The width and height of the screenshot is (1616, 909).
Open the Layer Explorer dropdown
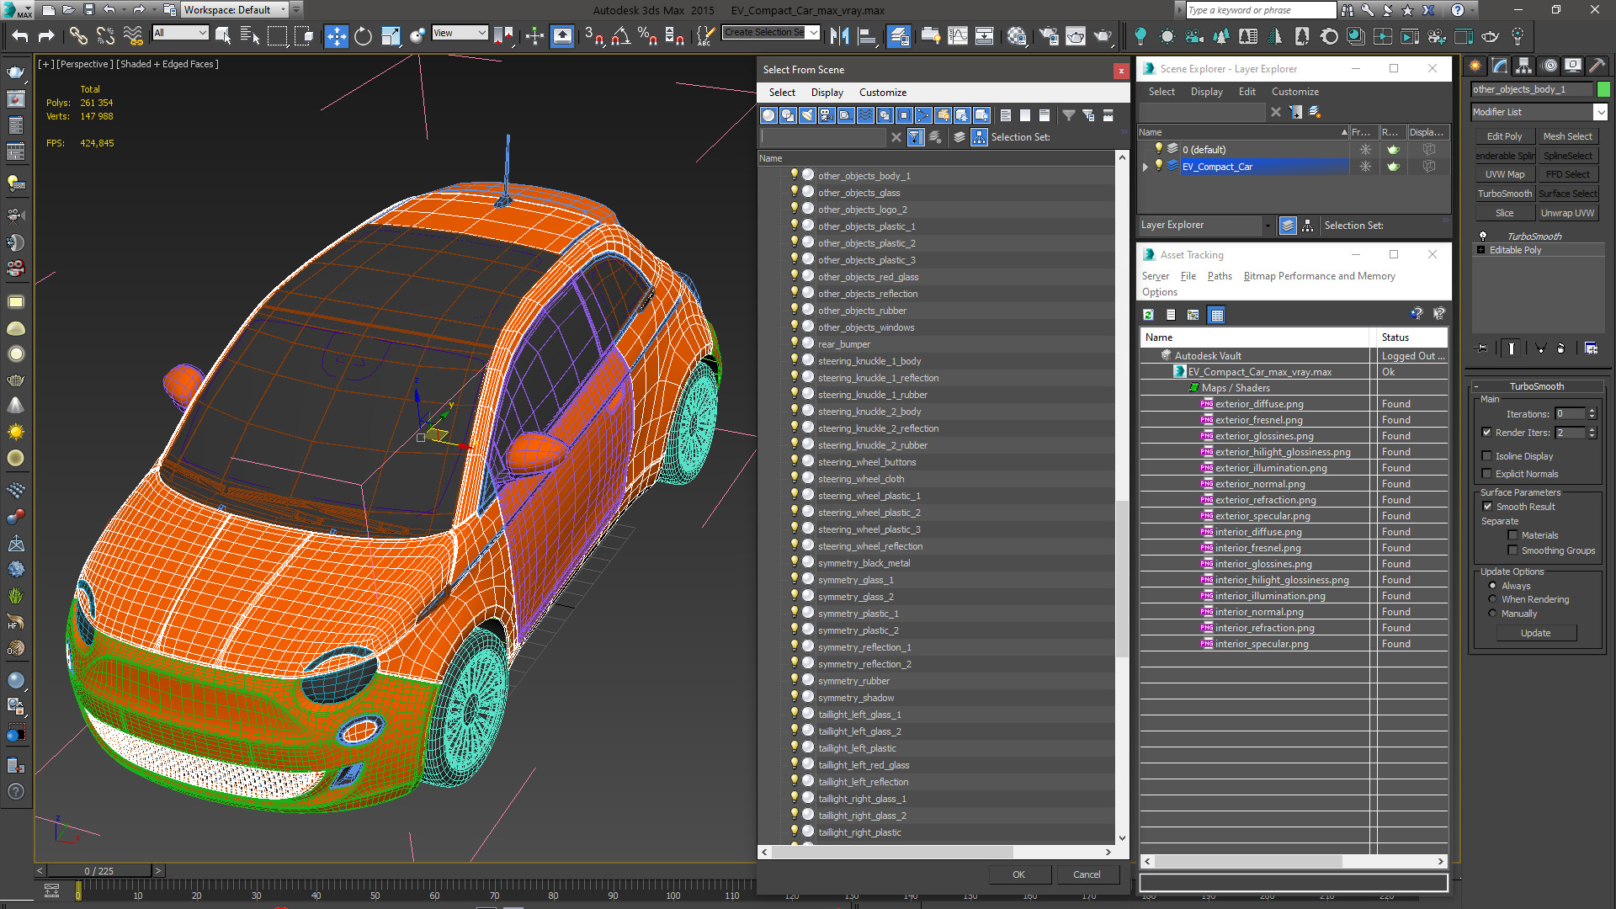click(1268, 225)
